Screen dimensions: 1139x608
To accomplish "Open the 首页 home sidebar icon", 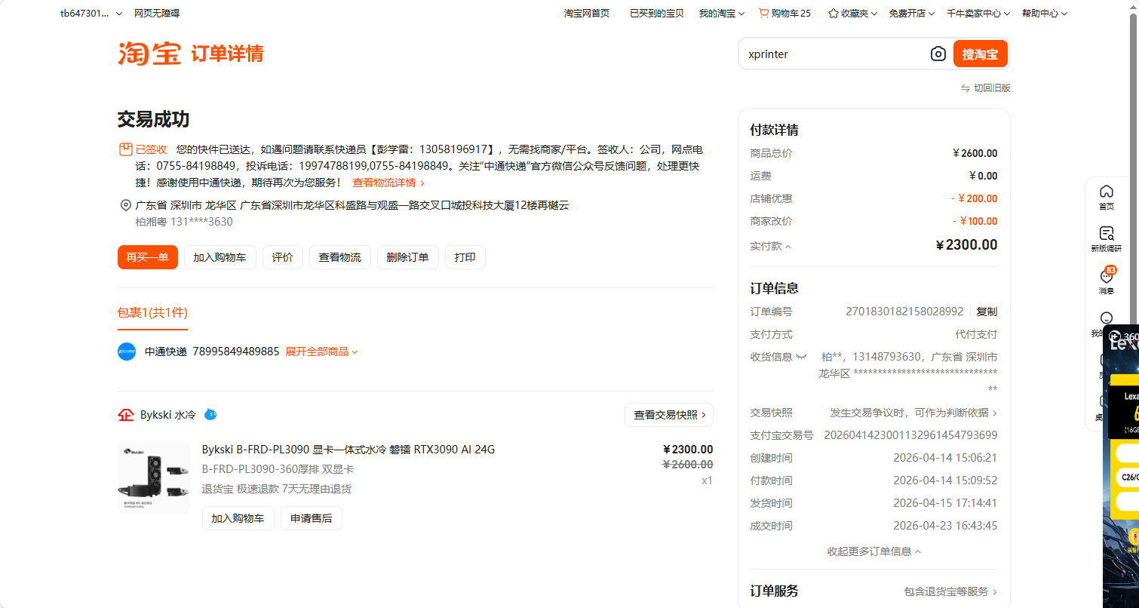I will click(x=1106, y=197).
